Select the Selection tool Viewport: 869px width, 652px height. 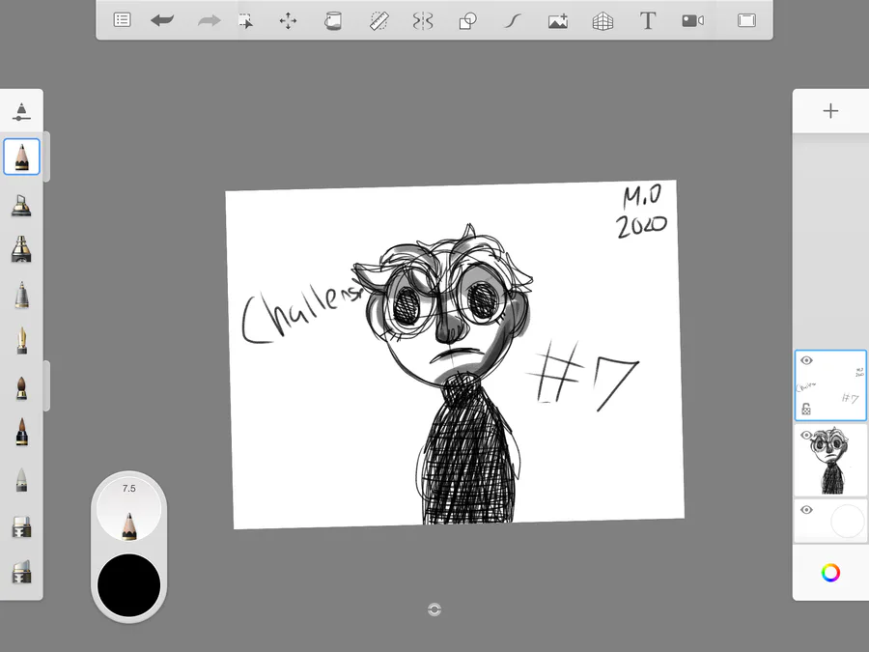coord(245,21)
